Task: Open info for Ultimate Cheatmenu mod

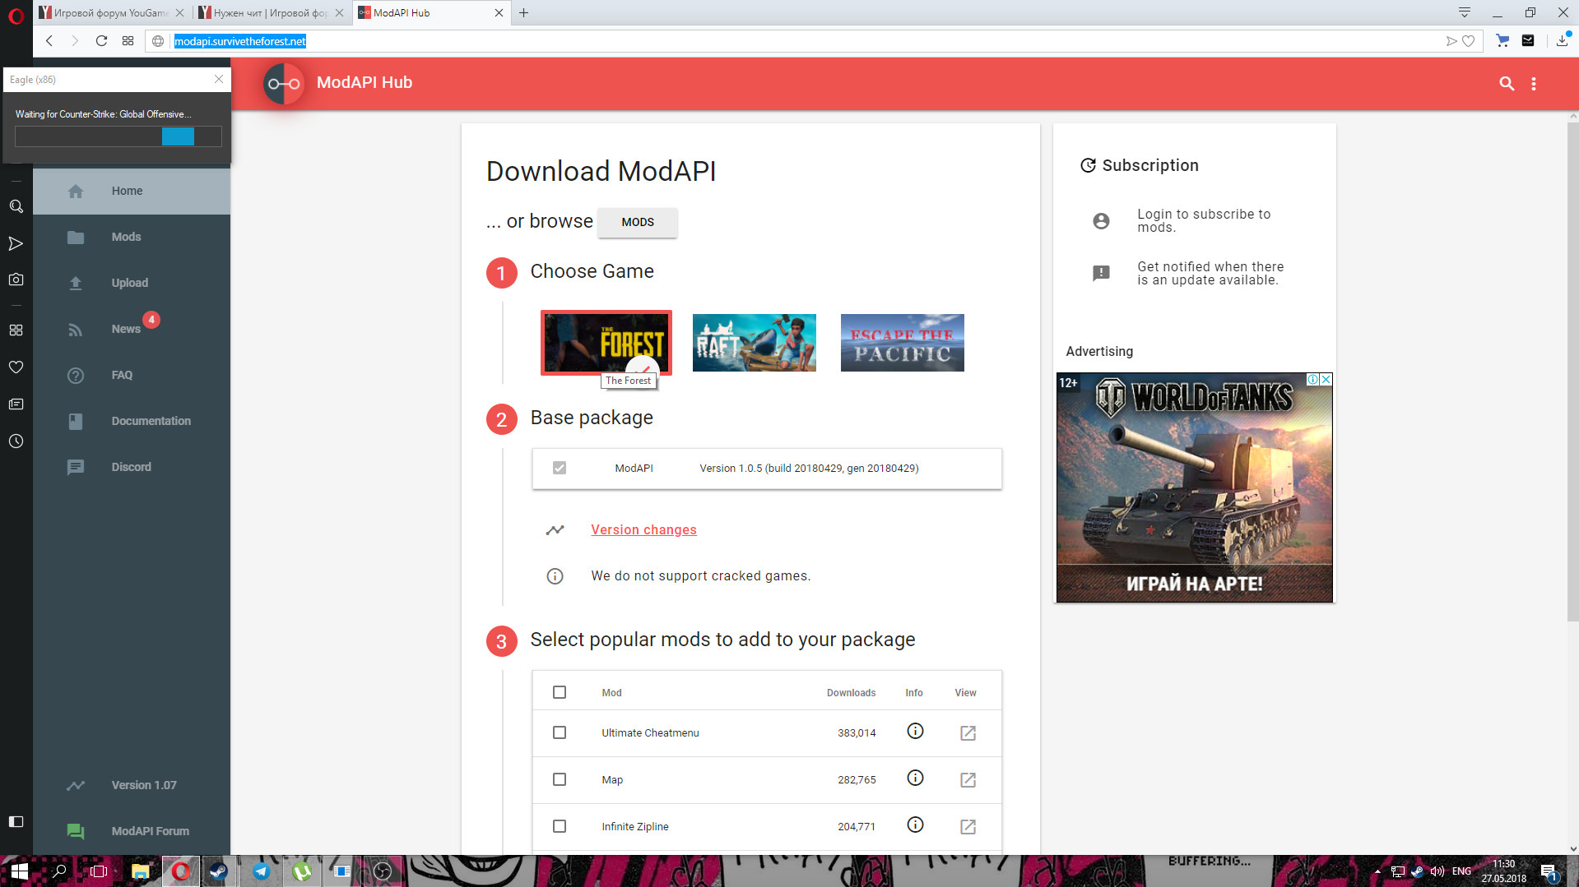Action: coord(915,732)
